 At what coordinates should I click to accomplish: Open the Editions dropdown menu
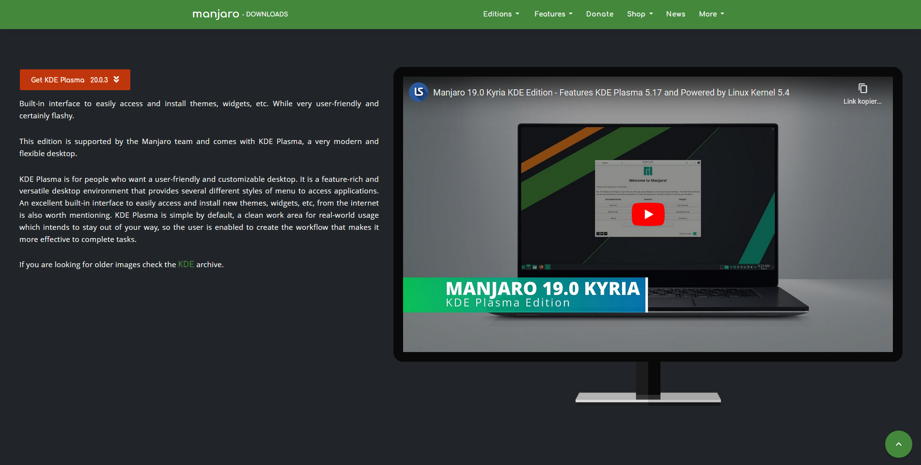point(501,14)
